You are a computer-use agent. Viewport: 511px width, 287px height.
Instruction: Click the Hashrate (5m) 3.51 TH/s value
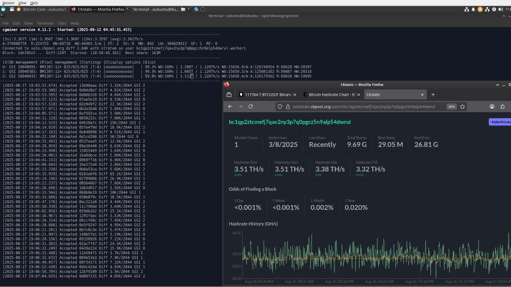click(x=249, y=169)
